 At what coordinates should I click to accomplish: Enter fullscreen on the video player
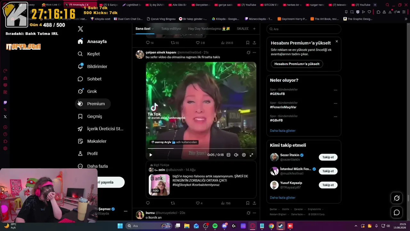[x=251, y=155]
